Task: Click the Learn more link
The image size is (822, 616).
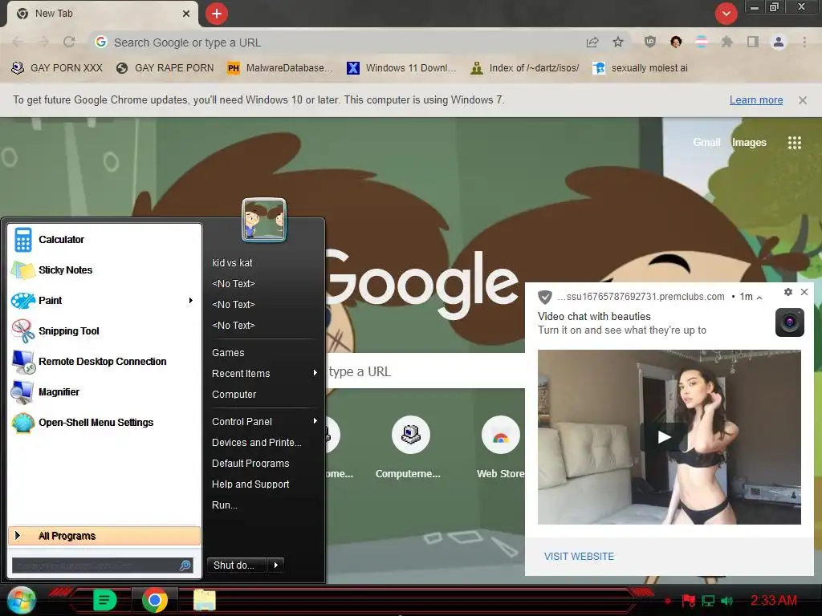Action: point(756,100)
